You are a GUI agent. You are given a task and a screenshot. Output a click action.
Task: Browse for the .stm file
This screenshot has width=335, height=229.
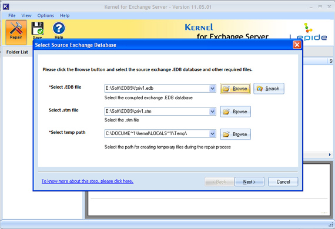click(x=236, y=112)
